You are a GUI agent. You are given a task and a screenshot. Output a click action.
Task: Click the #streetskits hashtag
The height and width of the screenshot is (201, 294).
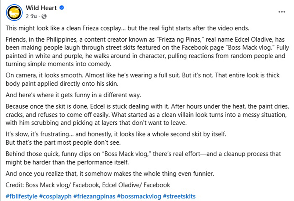click(179, 196)
